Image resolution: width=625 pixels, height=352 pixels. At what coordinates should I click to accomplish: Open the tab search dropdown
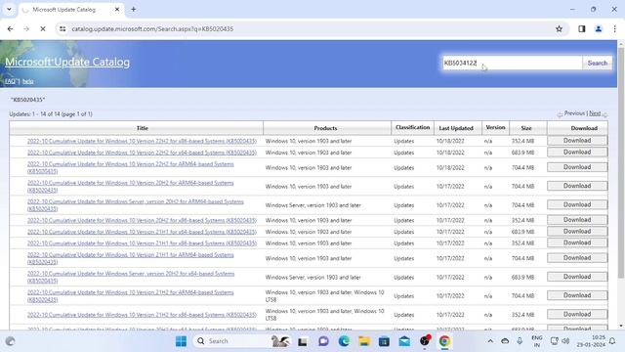9,9
